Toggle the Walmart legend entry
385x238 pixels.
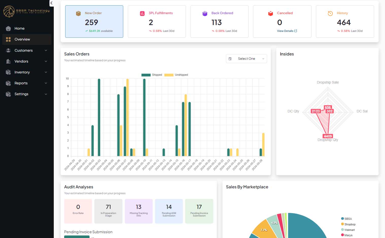(x=348, y=230)
